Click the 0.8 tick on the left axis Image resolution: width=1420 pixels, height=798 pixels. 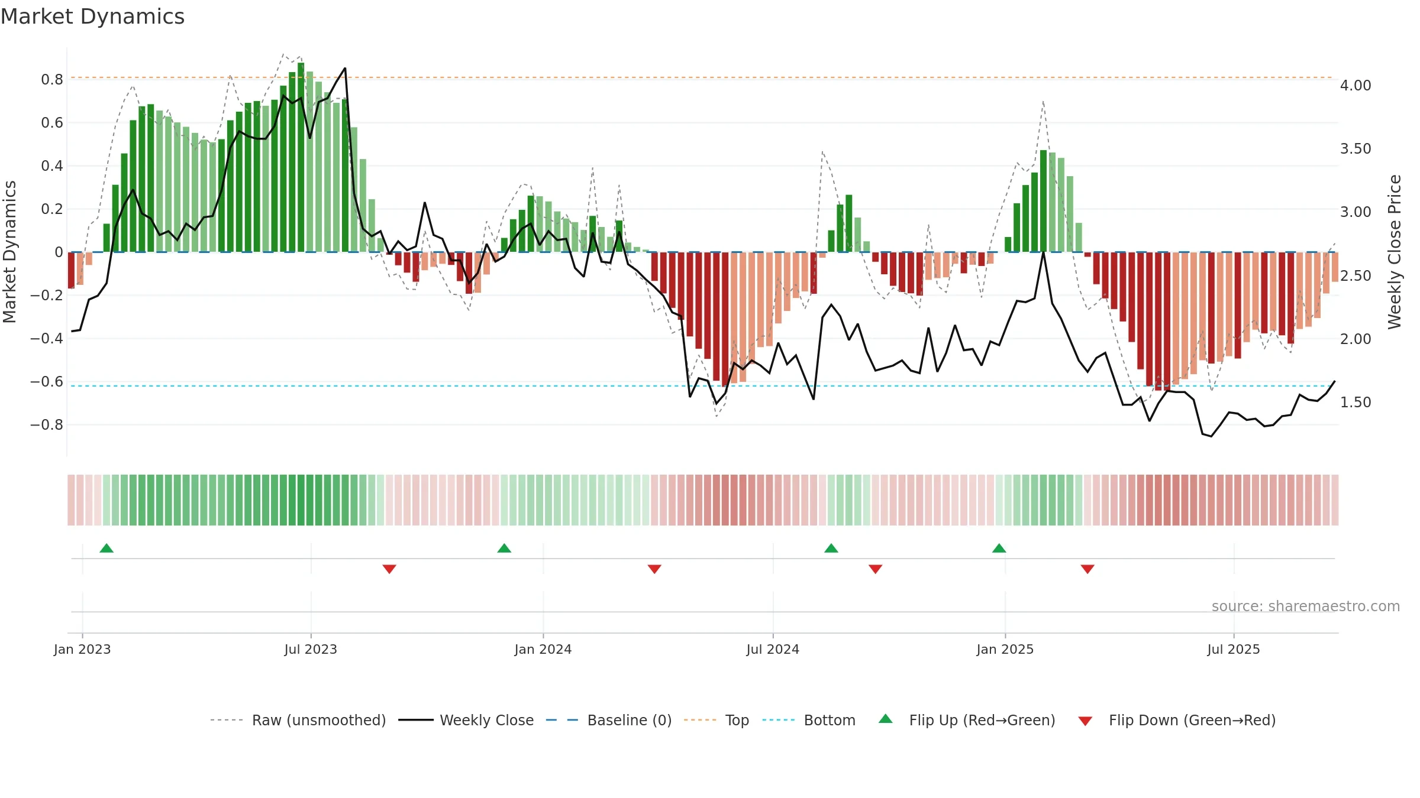pyautogui.click(x=52, y=80)
